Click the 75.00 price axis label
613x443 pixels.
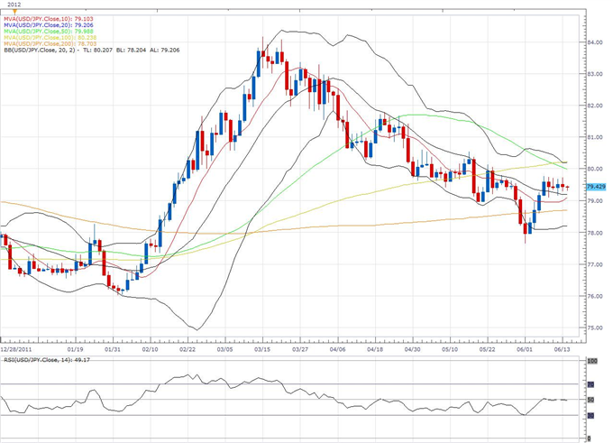click(595, 328)
